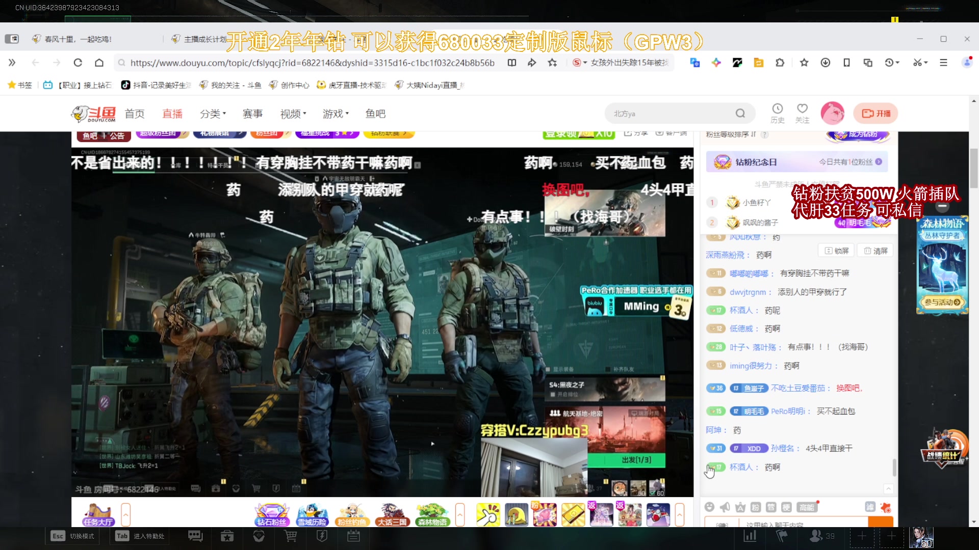
Task: Open bookmark 抖音-记录美好生活
Action: [156, 85]
